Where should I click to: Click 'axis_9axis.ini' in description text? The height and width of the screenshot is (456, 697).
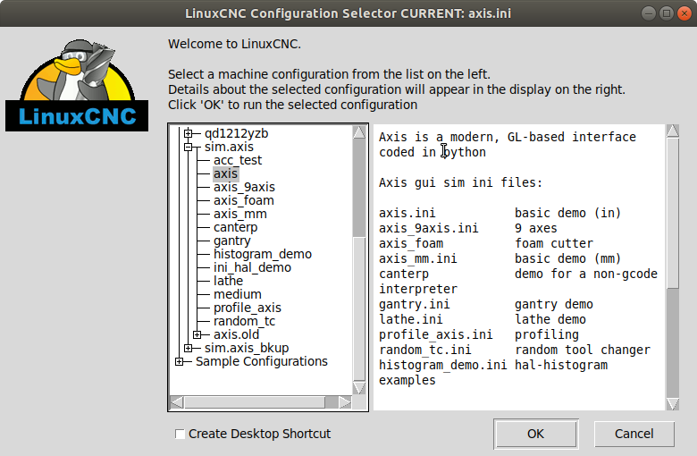pos(429,228)
